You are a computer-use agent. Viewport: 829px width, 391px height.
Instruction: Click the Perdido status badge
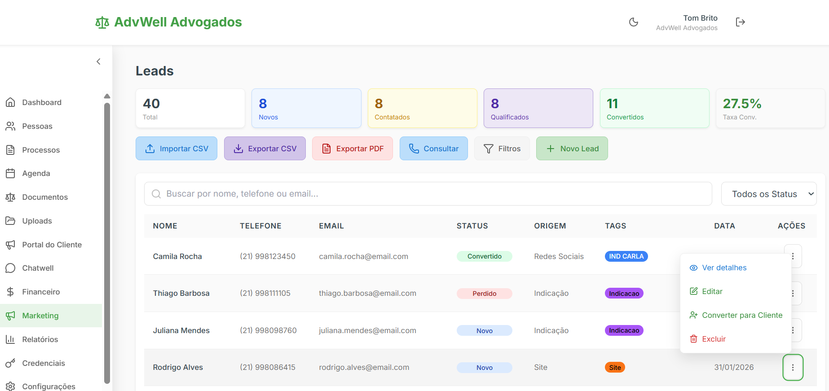485,294
